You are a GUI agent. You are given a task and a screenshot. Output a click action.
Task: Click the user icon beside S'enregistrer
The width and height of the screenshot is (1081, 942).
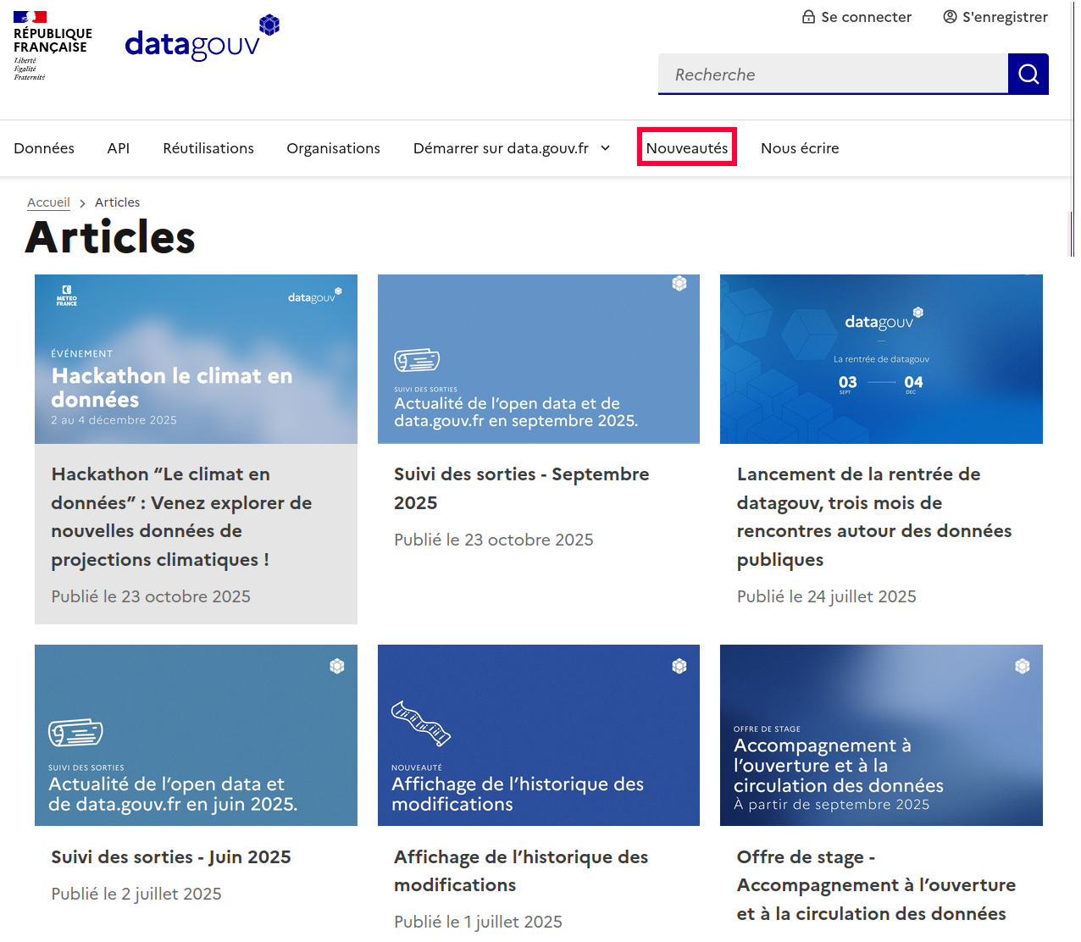point(950,17)
